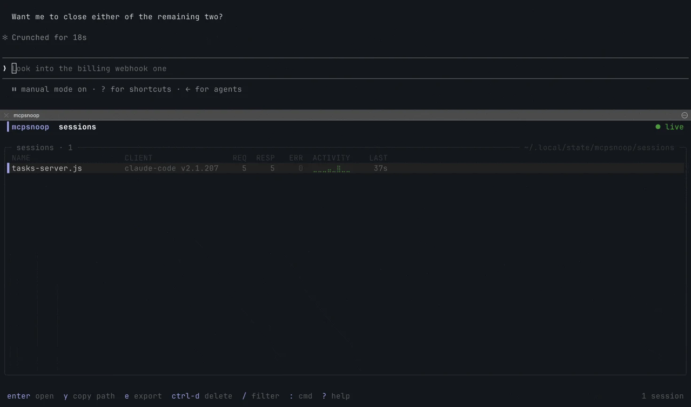Click the 'Crunched for 18s' status line
The width and height of the screenshot is (691, 407).
click(45, 38)
